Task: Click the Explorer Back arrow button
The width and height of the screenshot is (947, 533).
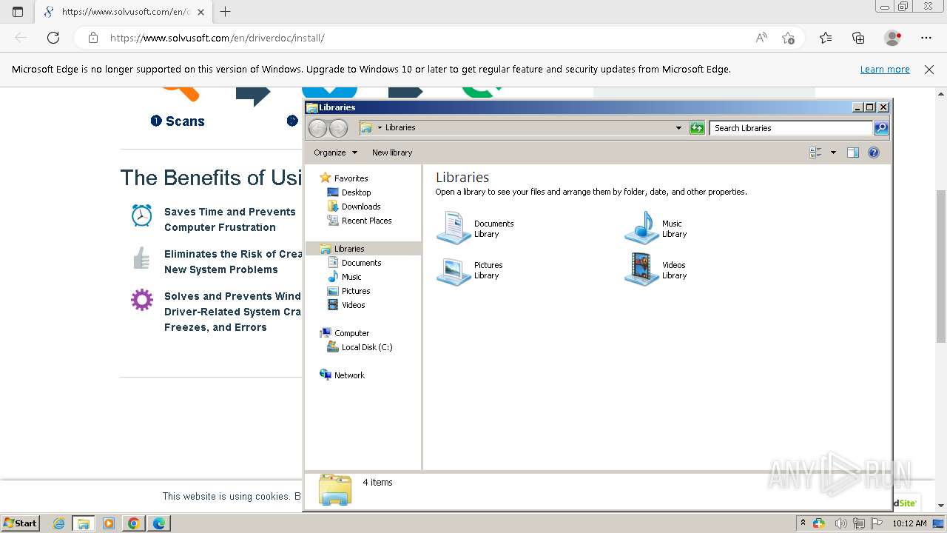Action: coord(317,128)
